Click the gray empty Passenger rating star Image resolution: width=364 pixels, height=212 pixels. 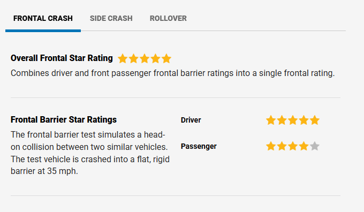coord(315,146)
